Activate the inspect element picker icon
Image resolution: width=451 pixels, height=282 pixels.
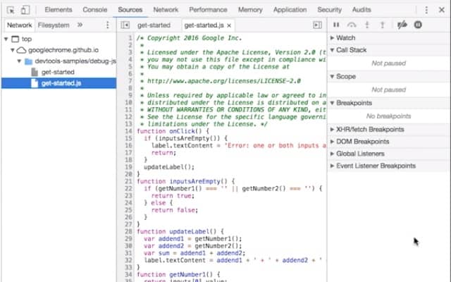(11, 10)
